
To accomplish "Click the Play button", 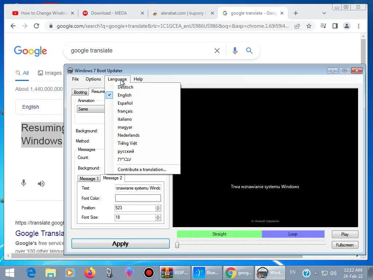I will tap(345, 234).
